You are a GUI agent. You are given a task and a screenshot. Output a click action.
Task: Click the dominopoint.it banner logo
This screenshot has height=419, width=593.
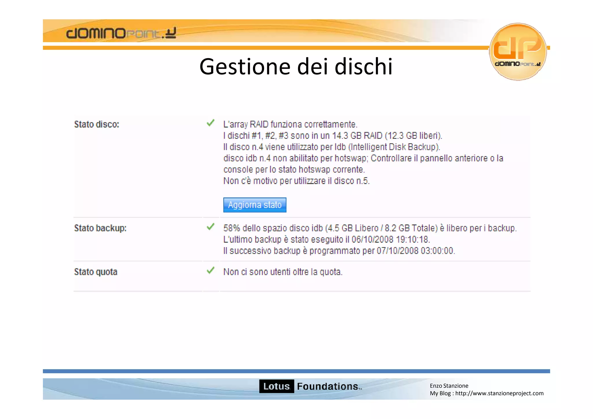[121, 33]
